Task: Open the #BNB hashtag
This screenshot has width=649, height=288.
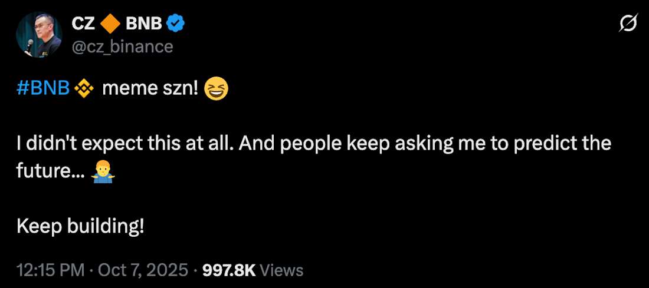Action: pyautogui.click(x=44, y=89)
